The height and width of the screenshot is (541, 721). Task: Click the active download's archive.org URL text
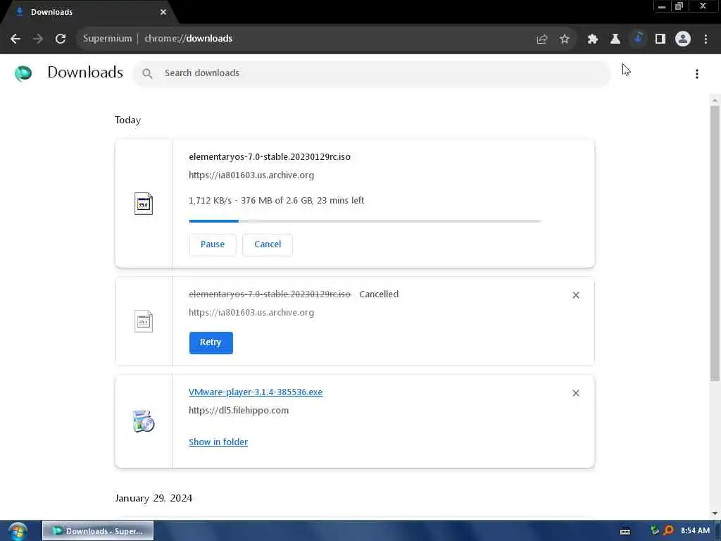coord(251,175)
